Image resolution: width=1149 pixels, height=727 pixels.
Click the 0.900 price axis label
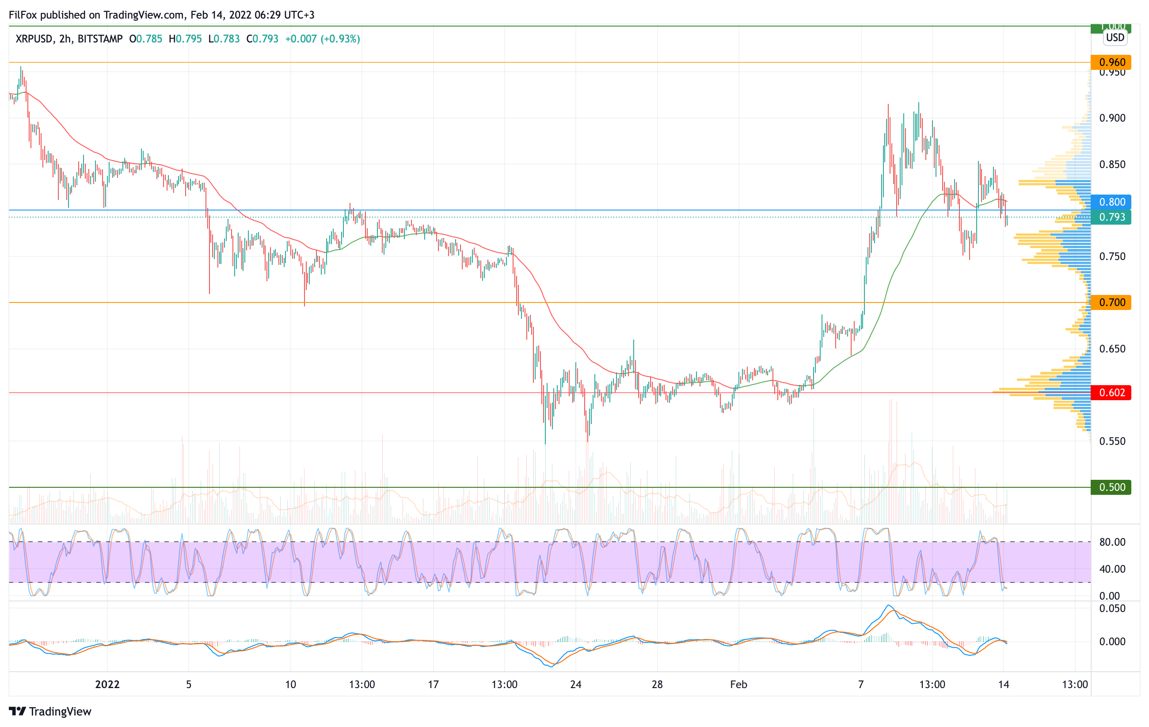click(x=1112, y=118)
